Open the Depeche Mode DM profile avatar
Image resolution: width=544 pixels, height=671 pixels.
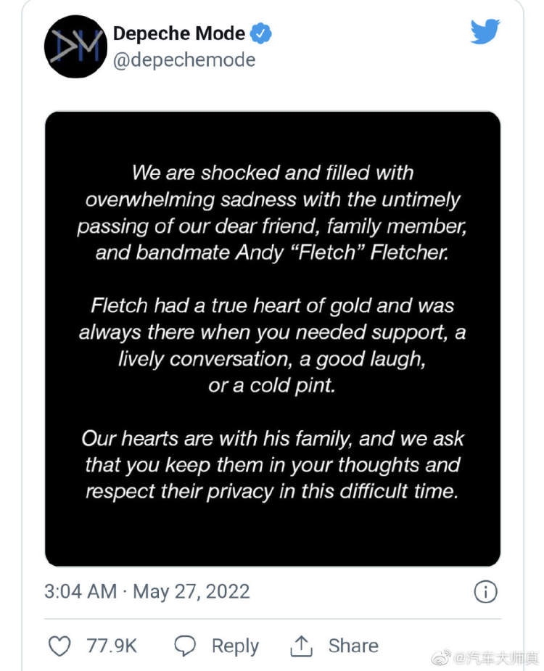pyautogui.click(x=75, y=46)
